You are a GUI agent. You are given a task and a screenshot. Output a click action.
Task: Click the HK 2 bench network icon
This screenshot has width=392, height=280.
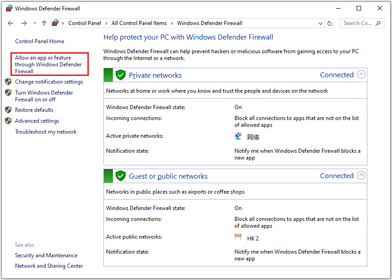point(238,237)
